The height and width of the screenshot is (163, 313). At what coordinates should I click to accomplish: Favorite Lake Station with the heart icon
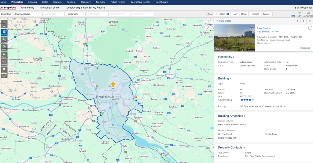click(x=251, y=28)
